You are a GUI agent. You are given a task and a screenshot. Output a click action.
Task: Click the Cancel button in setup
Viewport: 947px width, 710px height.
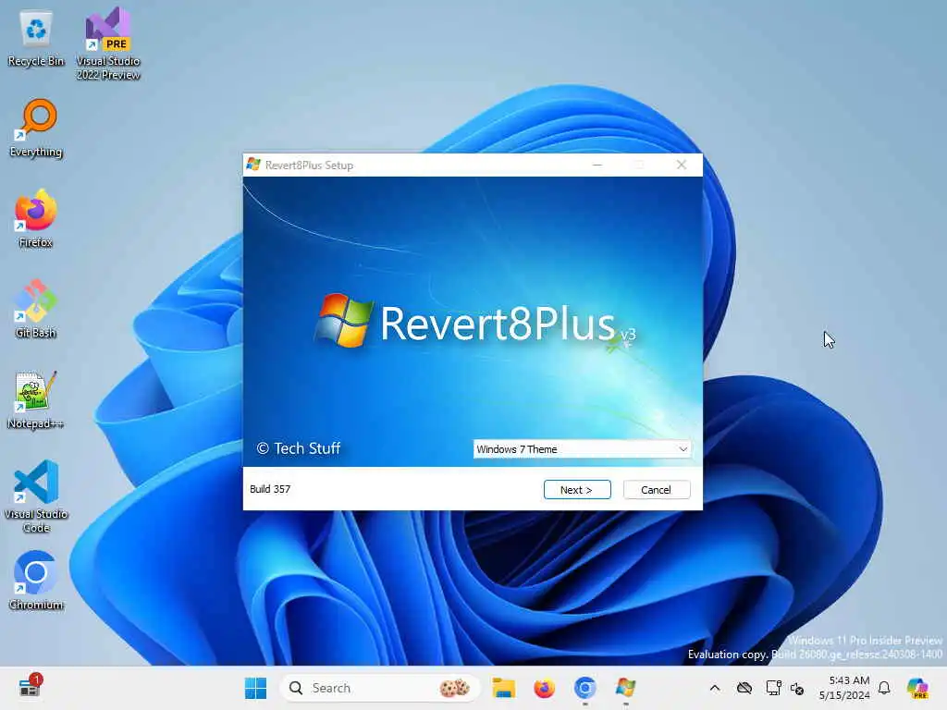click(x=657, y=490)
